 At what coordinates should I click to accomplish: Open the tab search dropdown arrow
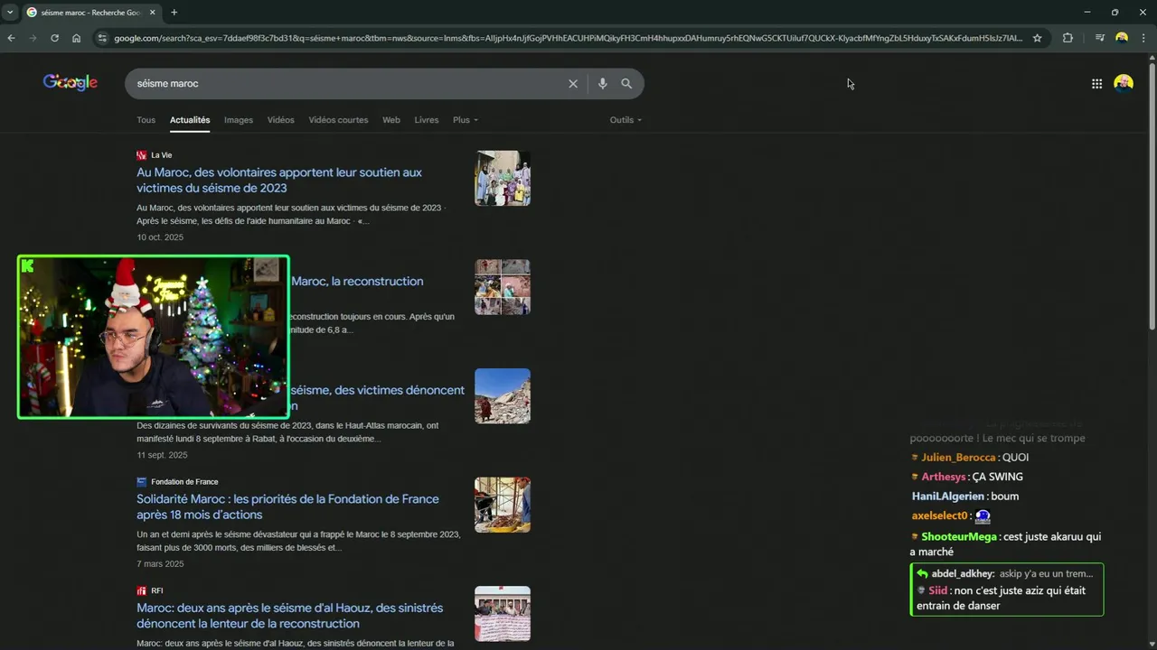click(10, 13)
